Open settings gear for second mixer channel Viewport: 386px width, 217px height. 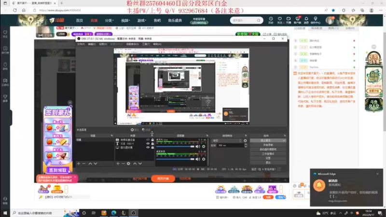(204, 159)
